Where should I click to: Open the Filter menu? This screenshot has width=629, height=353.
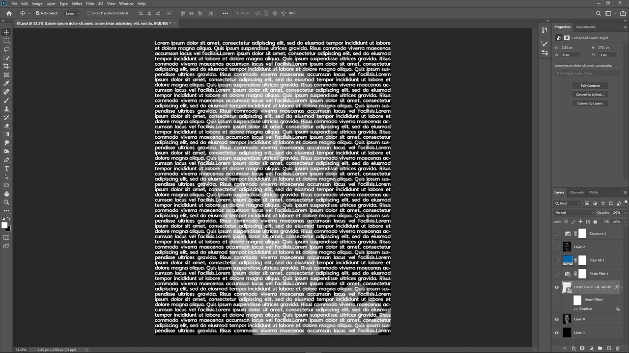[90, 3]
